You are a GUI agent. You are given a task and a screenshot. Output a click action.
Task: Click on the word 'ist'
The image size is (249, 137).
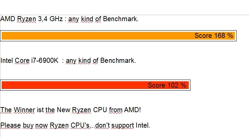(x=40, y=110)
